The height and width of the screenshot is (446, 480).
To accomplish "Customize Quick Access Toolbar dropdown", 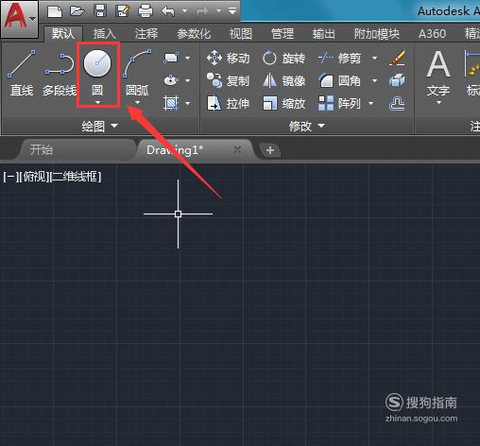I will point(232,11).
